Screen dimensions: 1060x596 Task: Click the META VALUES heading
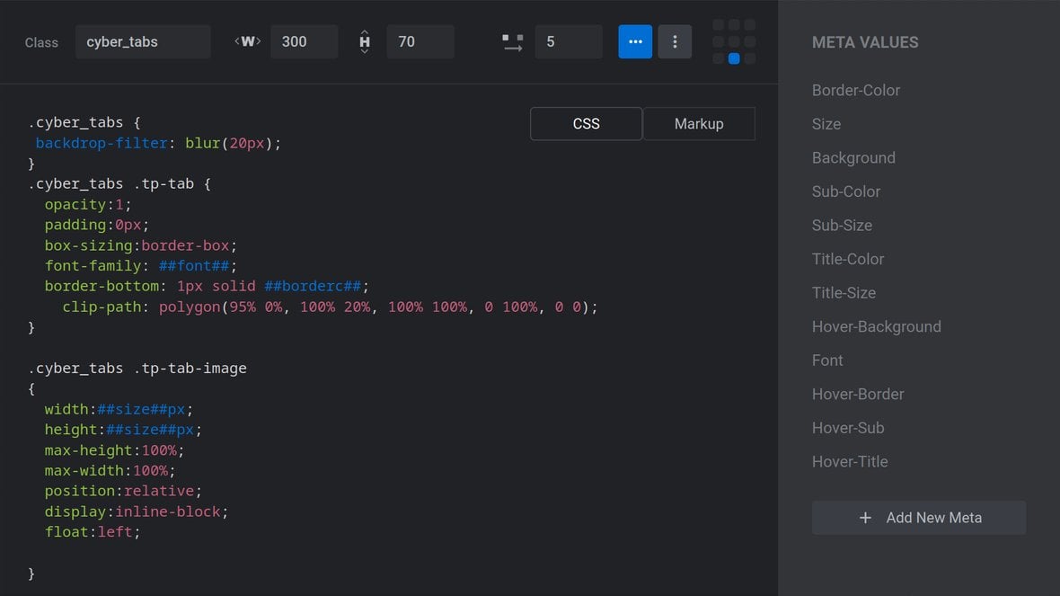[865, 42]
